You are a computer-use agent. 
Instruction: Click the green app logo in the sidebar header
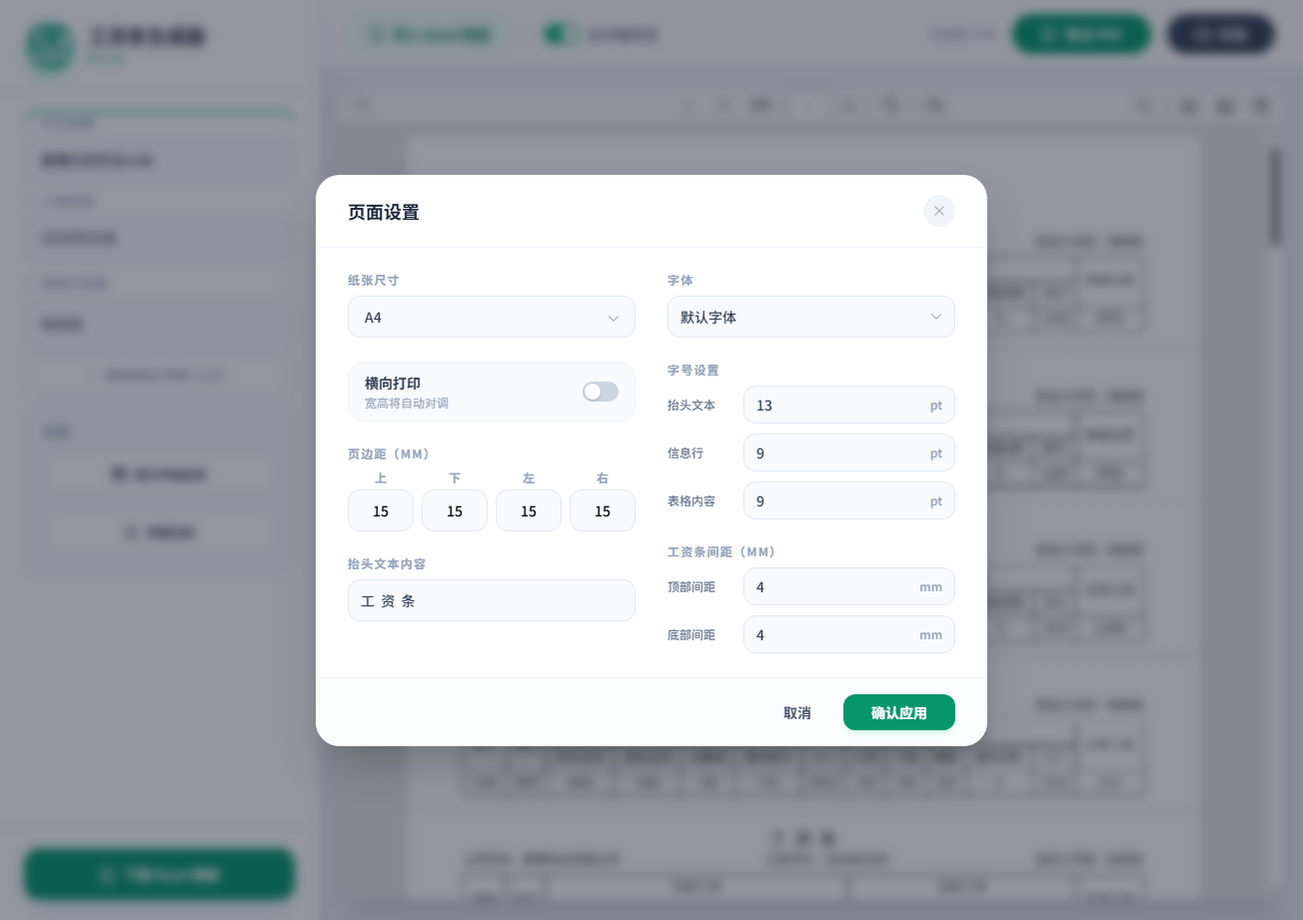pos(49,48)
